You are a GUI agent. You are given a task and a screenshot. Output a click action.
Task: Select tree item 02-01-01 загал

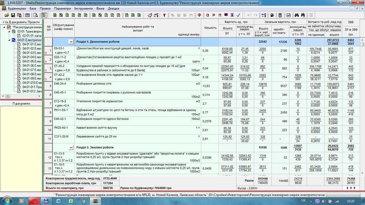[32, 36]
